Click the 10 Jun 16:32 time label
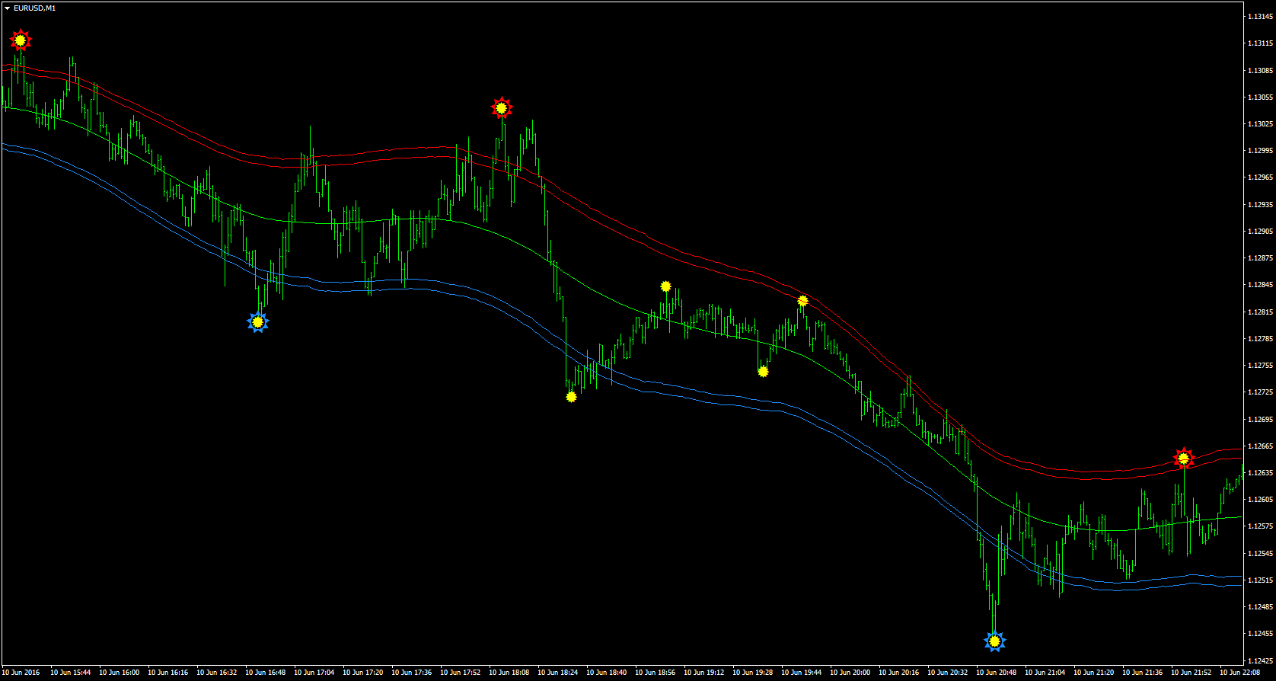This screenshot has width=1276, height=681. pos(217,673)
